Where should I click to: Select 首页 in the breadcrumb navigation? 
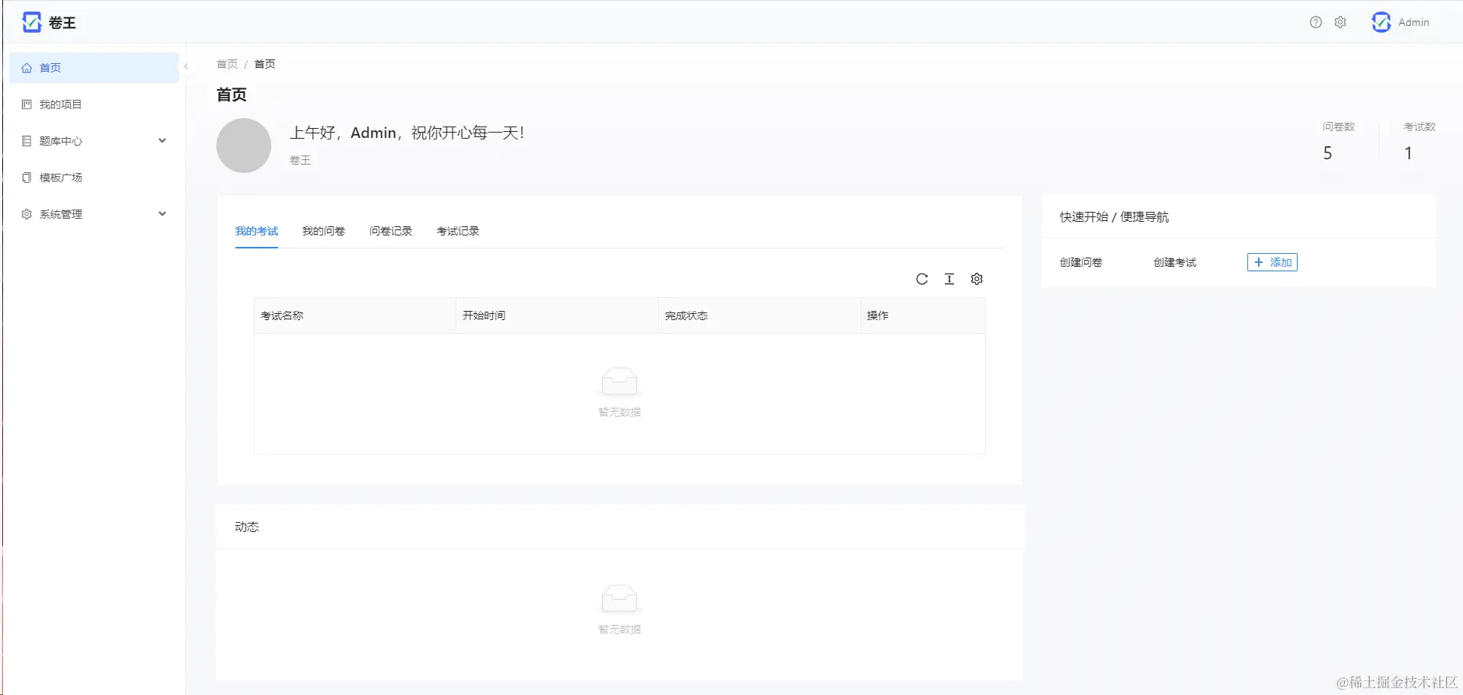pyautogui.click(x=226, y=64)
